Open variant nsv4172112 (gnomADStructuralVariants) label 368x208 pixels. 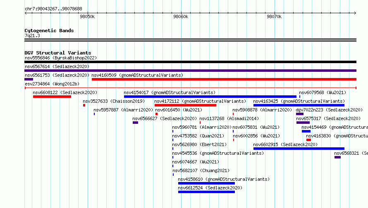(x=200, y=101)
